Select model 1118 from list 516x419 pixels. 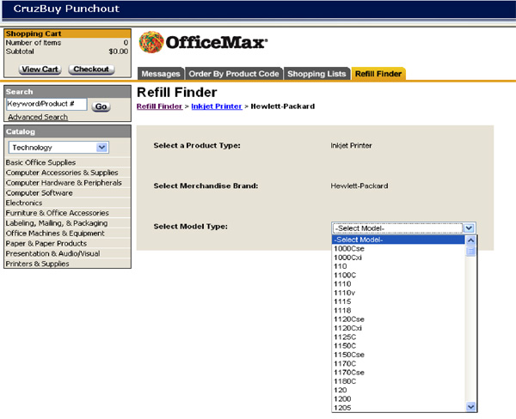pos(398,311)
